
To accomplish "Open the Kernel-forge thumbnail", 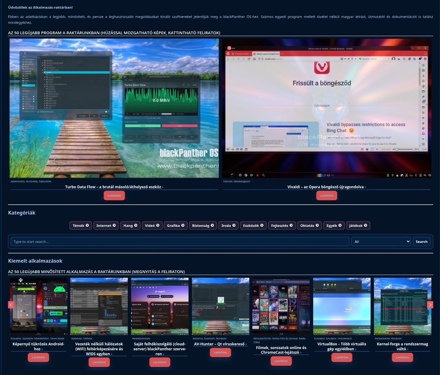I will (403, 306).
